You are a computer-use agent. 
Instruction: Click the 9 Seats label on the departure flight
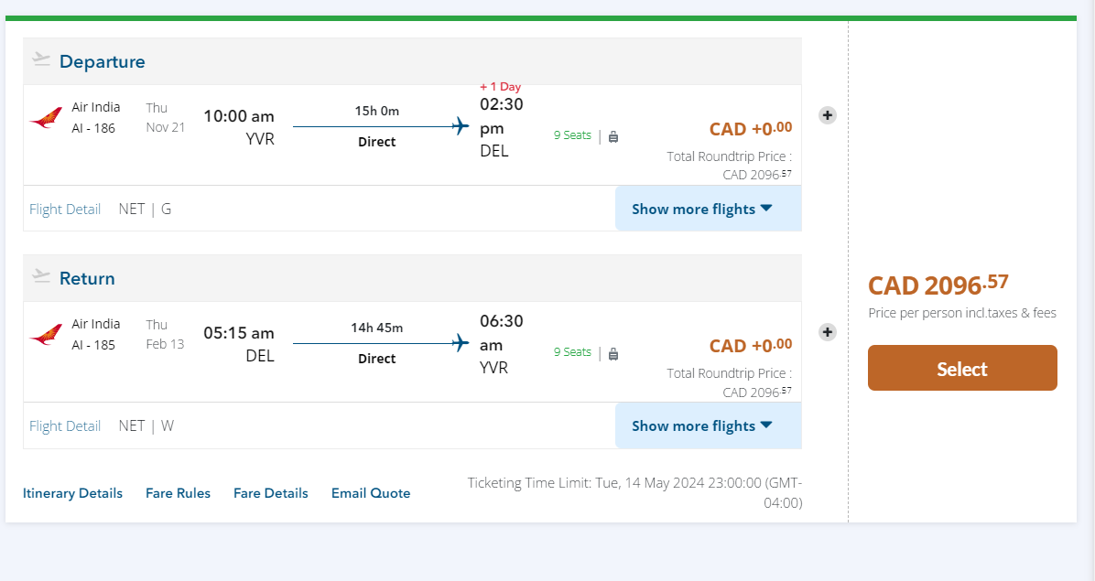572,135
